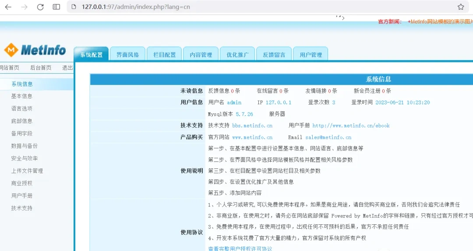
Task: Open 语言选项 in the sidebar
Action: point(22,109)
